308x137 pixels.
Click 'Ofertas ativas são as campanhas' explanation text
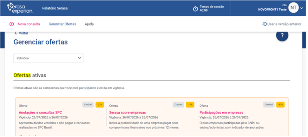[69, 88]
